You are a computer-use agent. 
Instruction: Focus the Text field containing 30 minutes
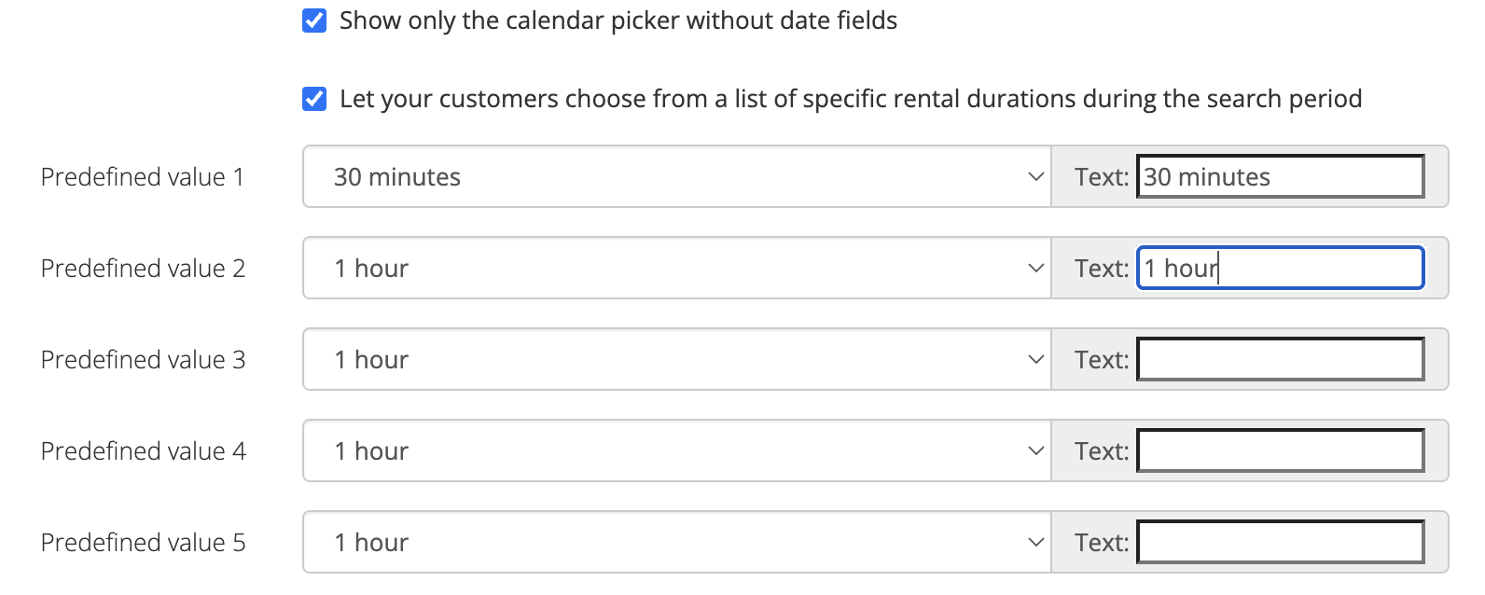[1280, 176]
